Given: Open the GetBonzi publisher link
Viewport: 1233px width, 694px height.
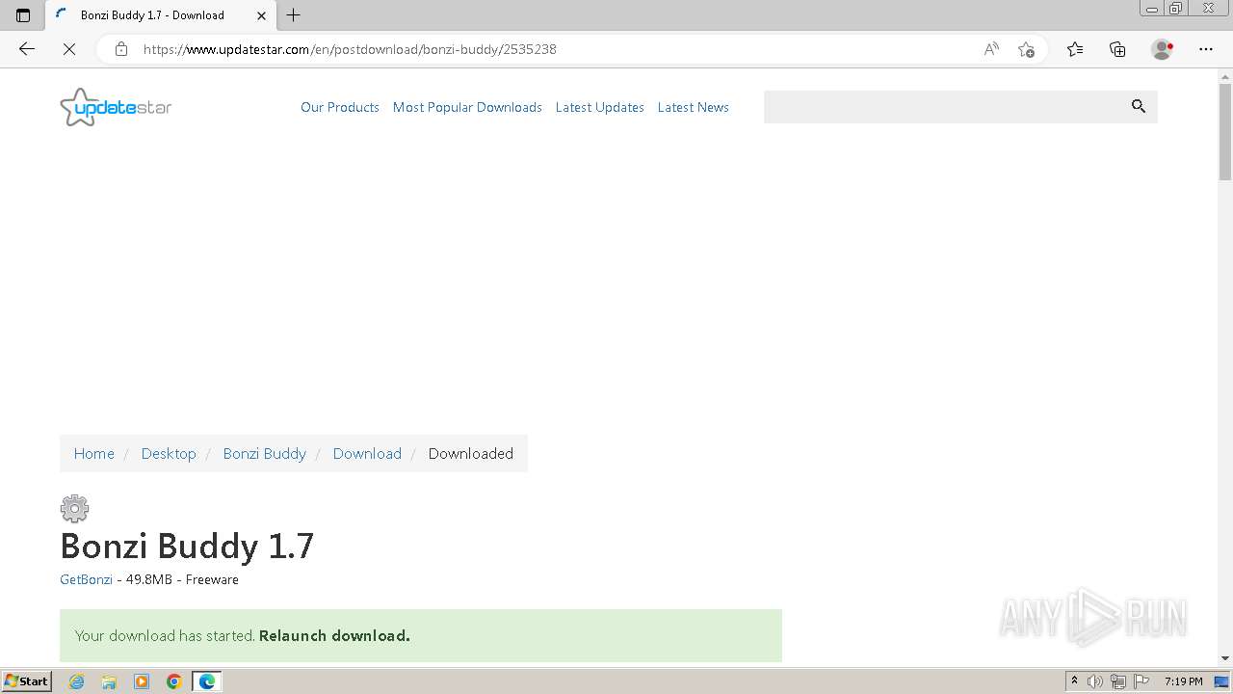Looking at the screenshot, I should coord(86,579).
